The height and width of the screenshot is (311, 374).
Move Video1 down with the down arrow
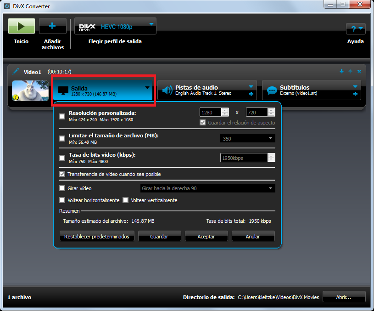(341, 71)
